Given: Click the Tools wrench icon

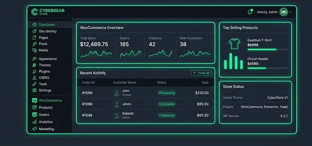Looking at the screenshot, I should (35, 84).
